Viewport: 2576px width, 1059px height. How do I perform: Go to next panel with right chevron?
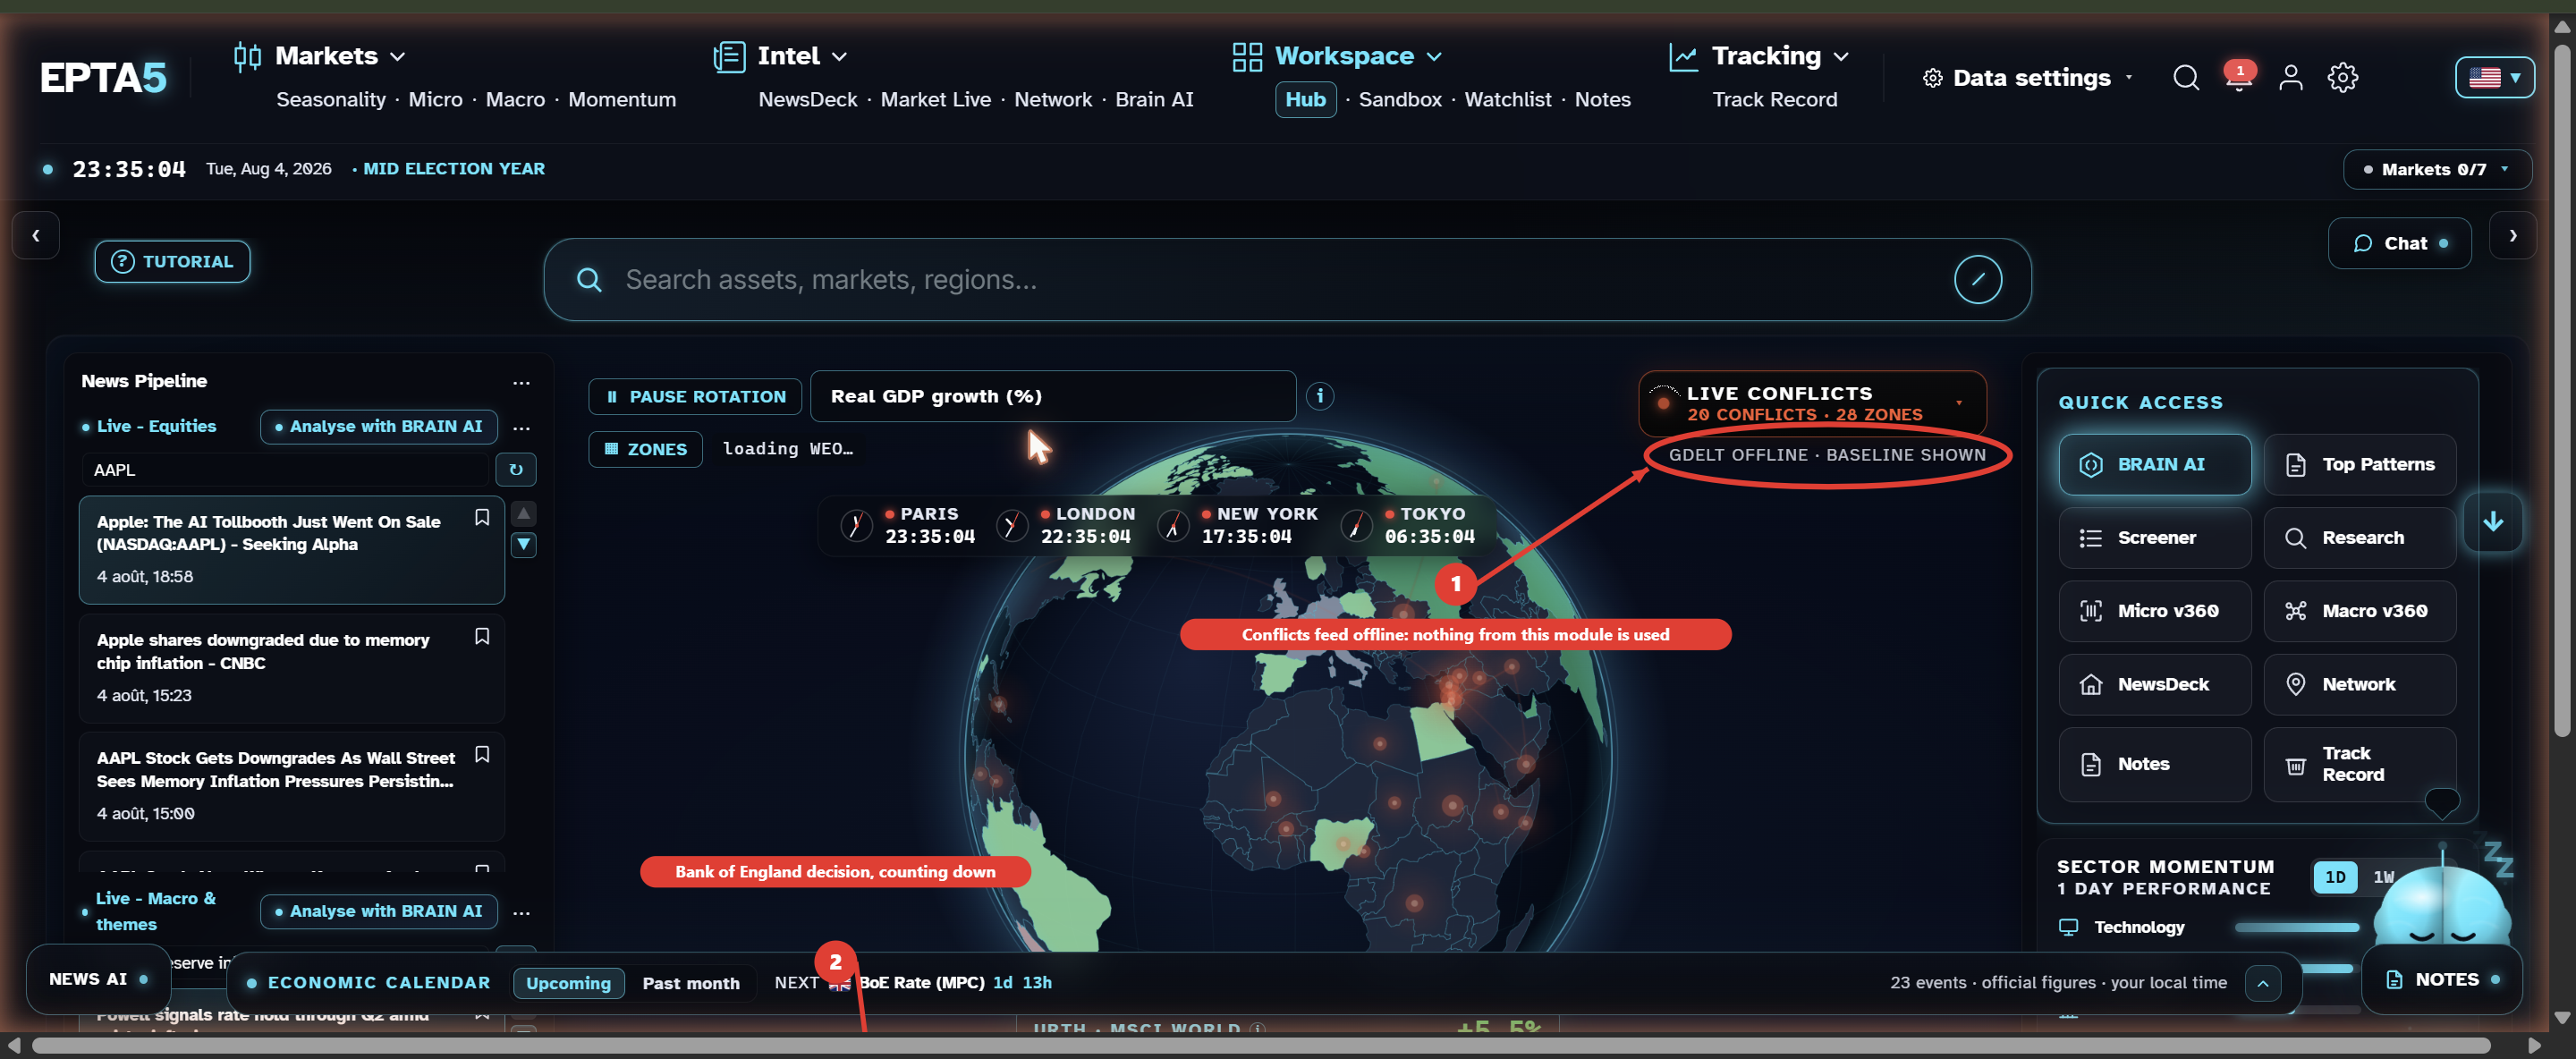pyautogui.click(x=2512, y=236)
